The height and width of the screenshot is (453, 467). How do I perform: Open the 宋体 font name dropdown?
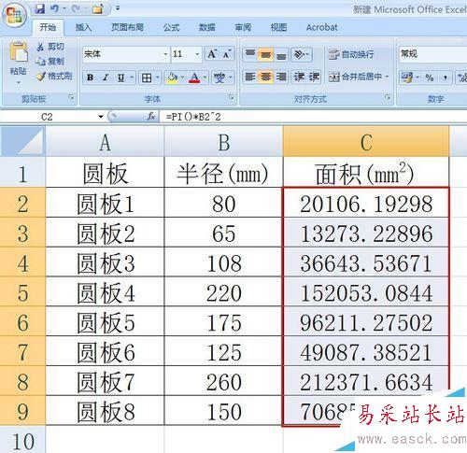tap(165, 54)
